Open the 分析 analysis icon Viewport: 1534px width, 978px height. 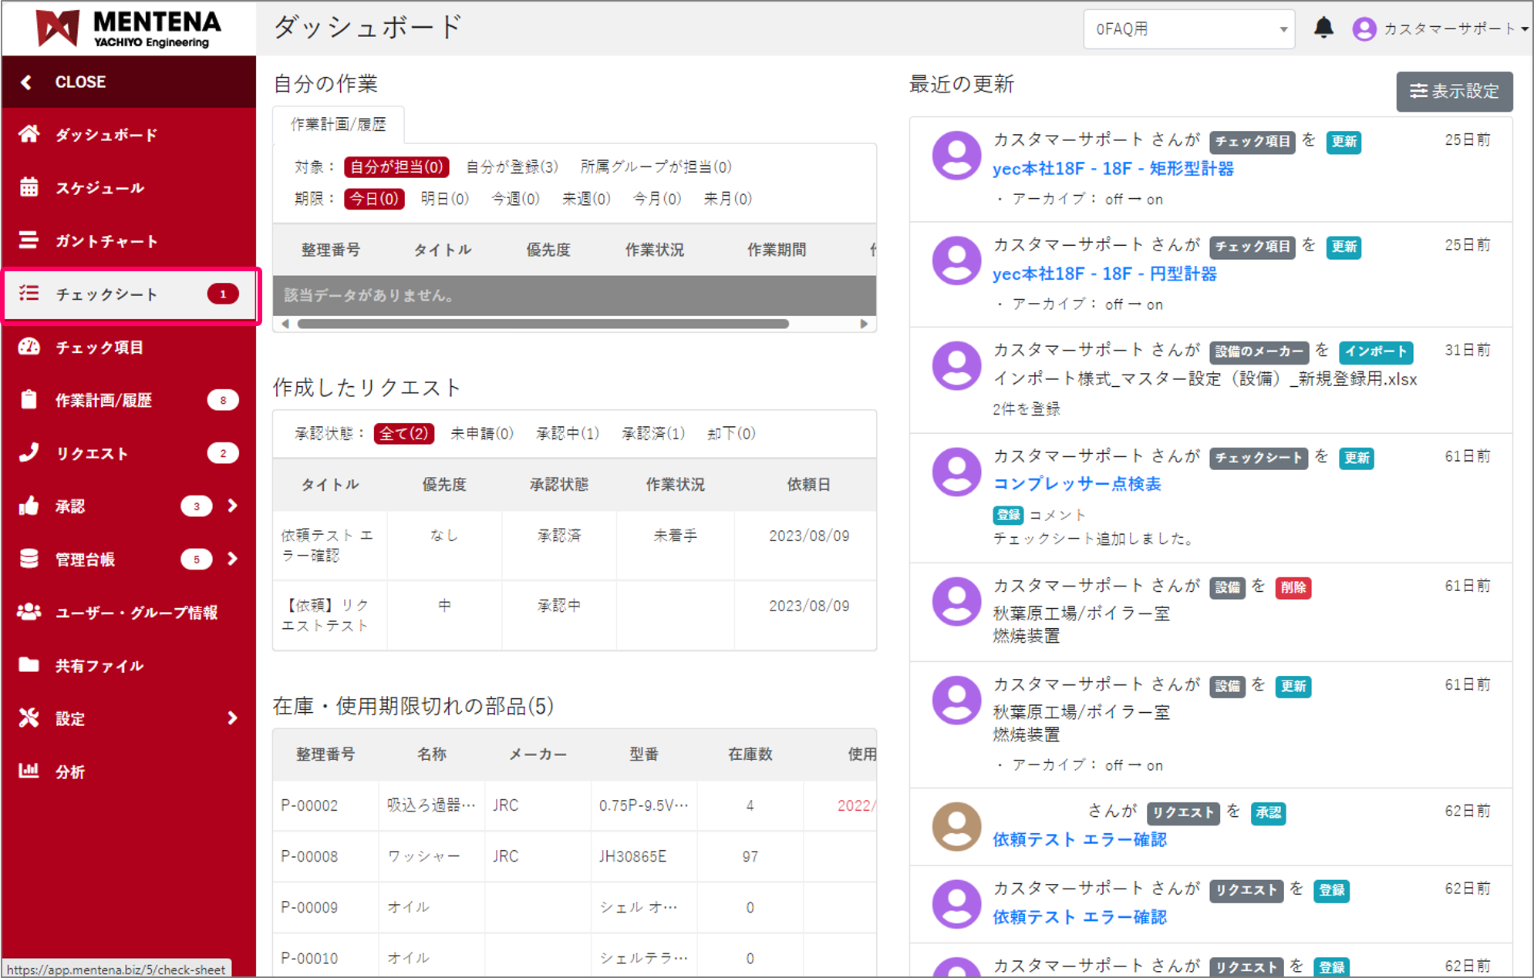pos(29,771)
